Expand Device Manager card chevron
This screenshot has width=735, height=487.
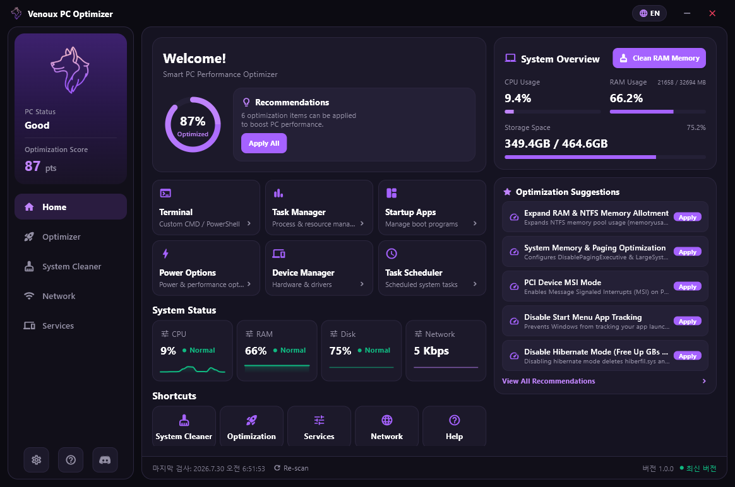(x=362, y=284)
